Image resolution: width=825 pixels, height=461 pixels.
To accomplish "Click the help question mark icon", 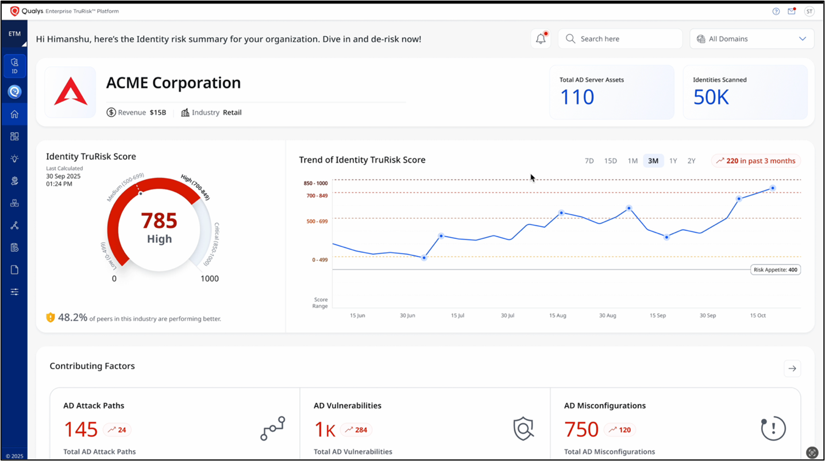I will (776, 11).
